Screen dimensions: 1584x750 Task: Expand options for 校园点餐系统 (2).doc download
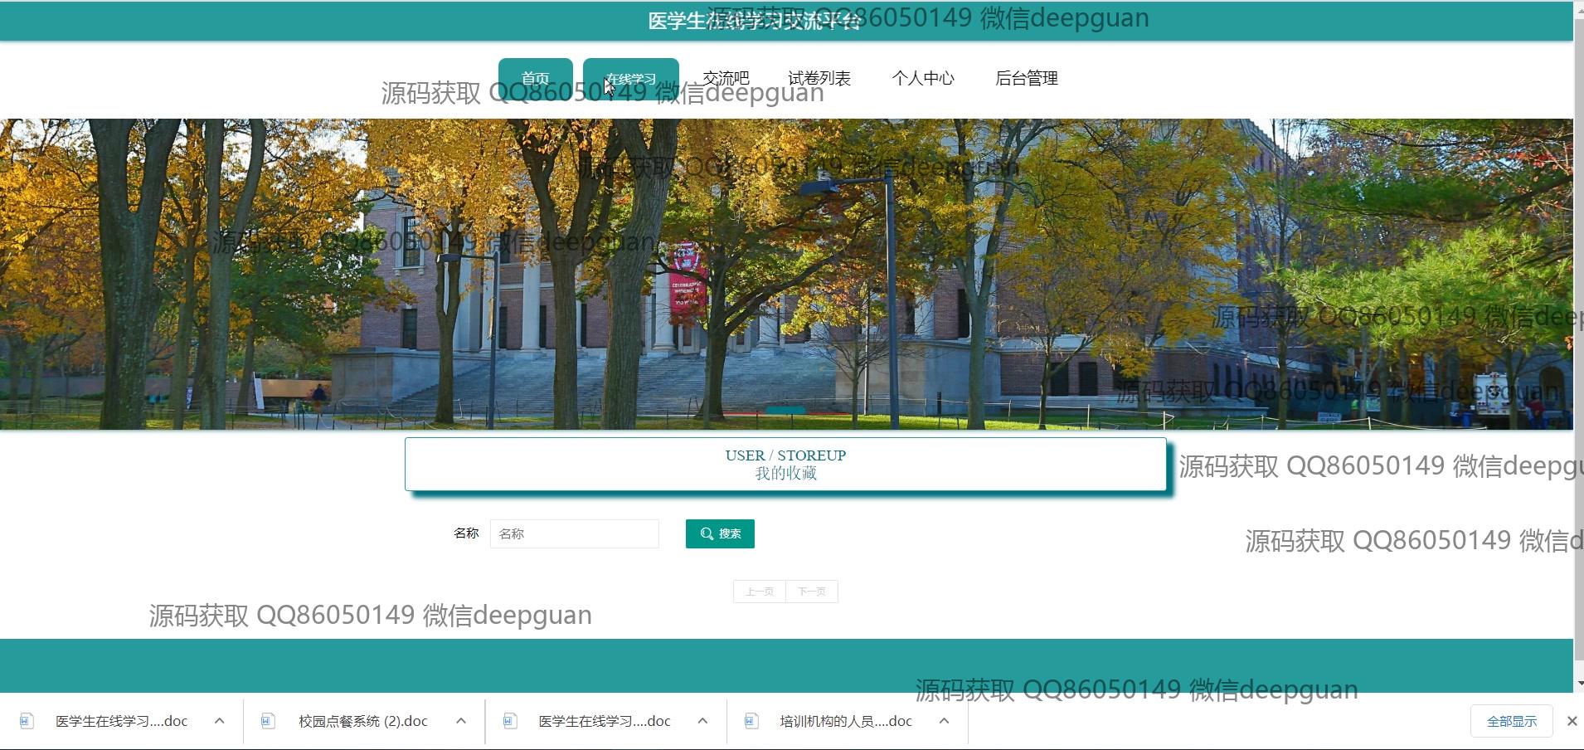(x=461, y=721)
